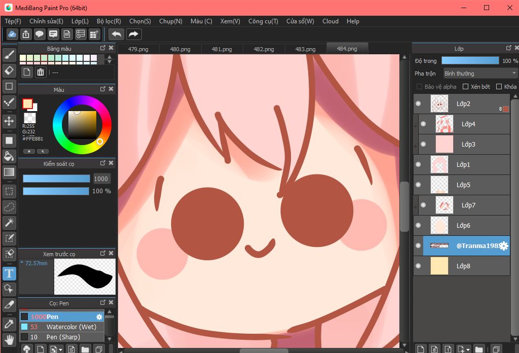Select the Select Pen tool

tap(9, 238)
